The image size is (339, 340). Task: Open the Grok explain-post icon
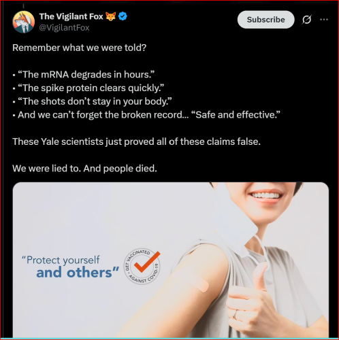pyautogui.click(x=306, y=20)
